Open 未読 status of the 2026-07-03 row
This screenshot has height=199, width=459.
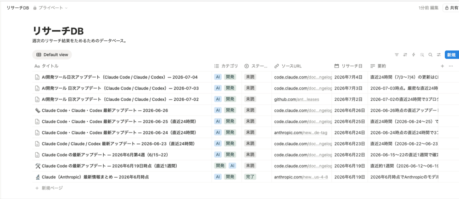click(250, 88)
